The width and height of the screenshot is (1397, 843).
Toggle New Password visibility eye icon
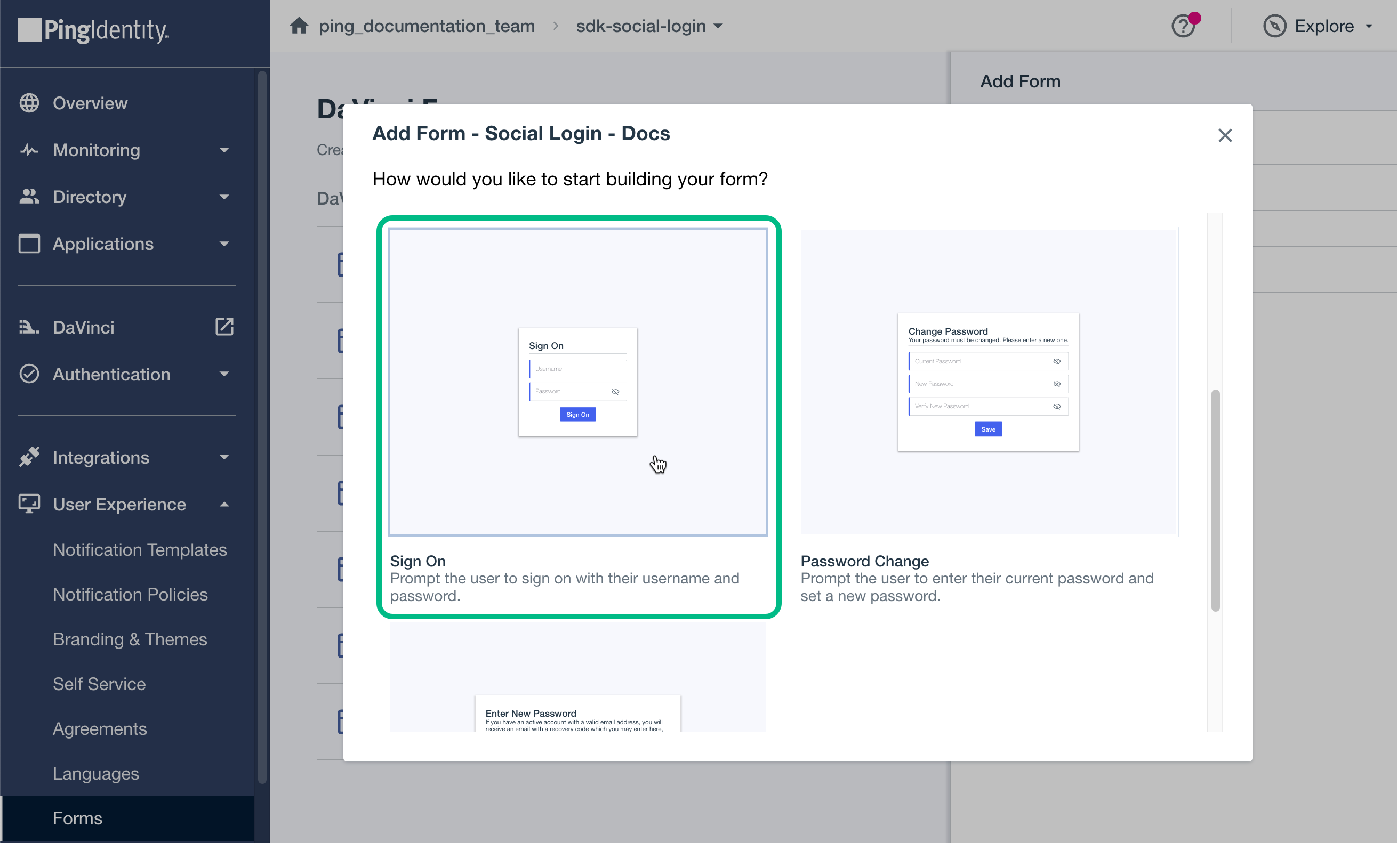click(1057, 384)
